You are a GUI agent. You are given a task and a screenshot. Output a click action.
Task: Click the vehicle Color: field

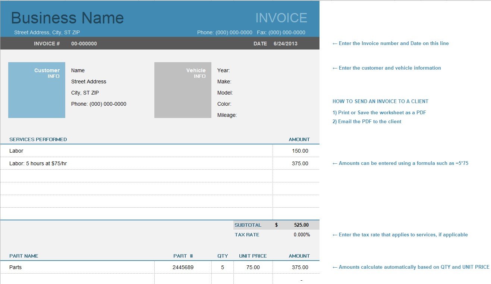pyautogui.click(x=224, y=104)
